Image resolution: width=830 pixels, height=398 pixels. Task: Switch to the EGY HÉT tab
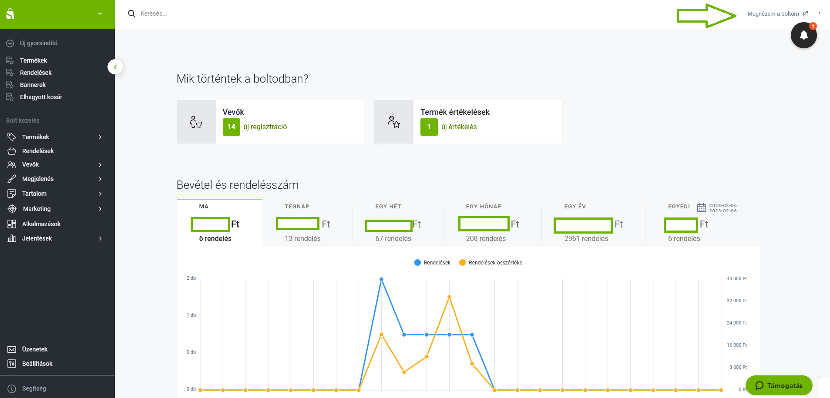pyautogui.click(x=388, y=207)
